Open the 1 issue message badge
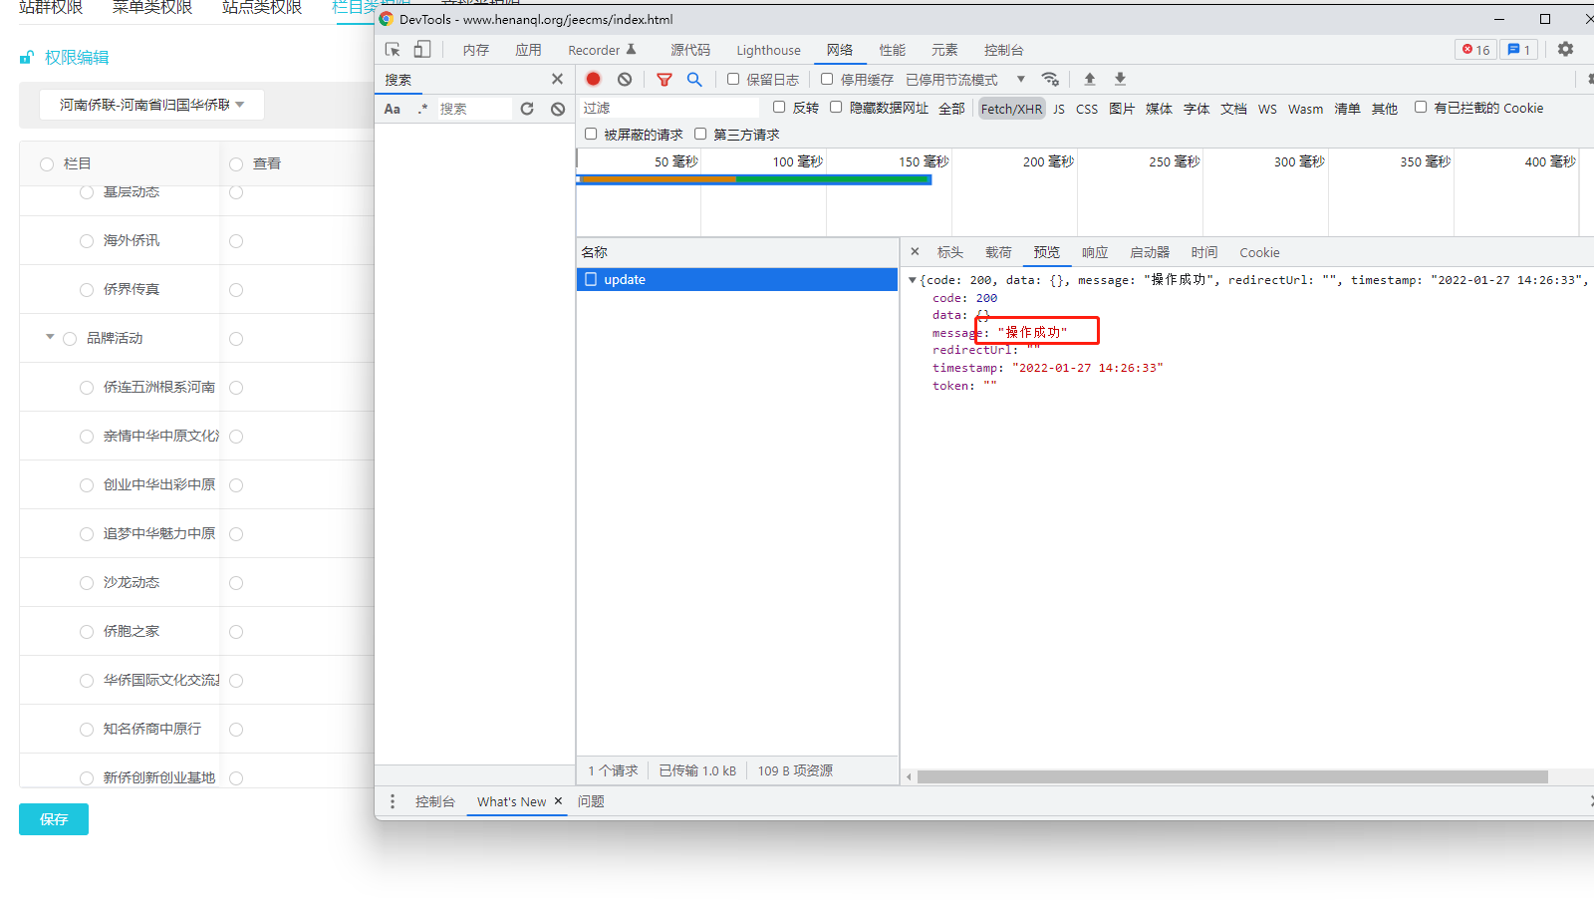The height and width of the screenshot is (913, 1594). coord(1519,50)
